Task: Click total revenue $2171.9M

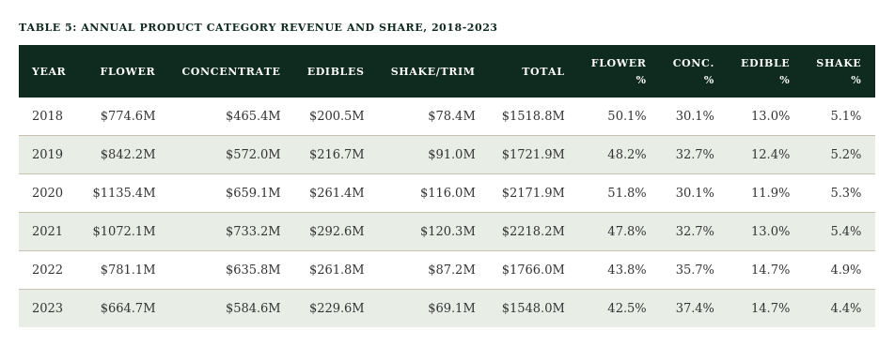Action: point(533,193)
